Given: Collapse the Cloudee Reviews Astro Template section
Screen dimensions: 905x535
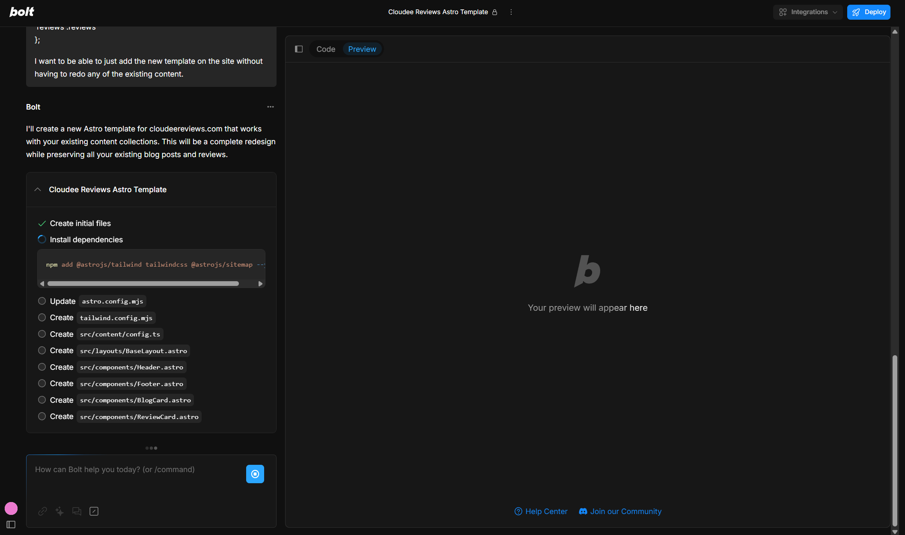Looking at the screenshot, I should tap(38, 190).
